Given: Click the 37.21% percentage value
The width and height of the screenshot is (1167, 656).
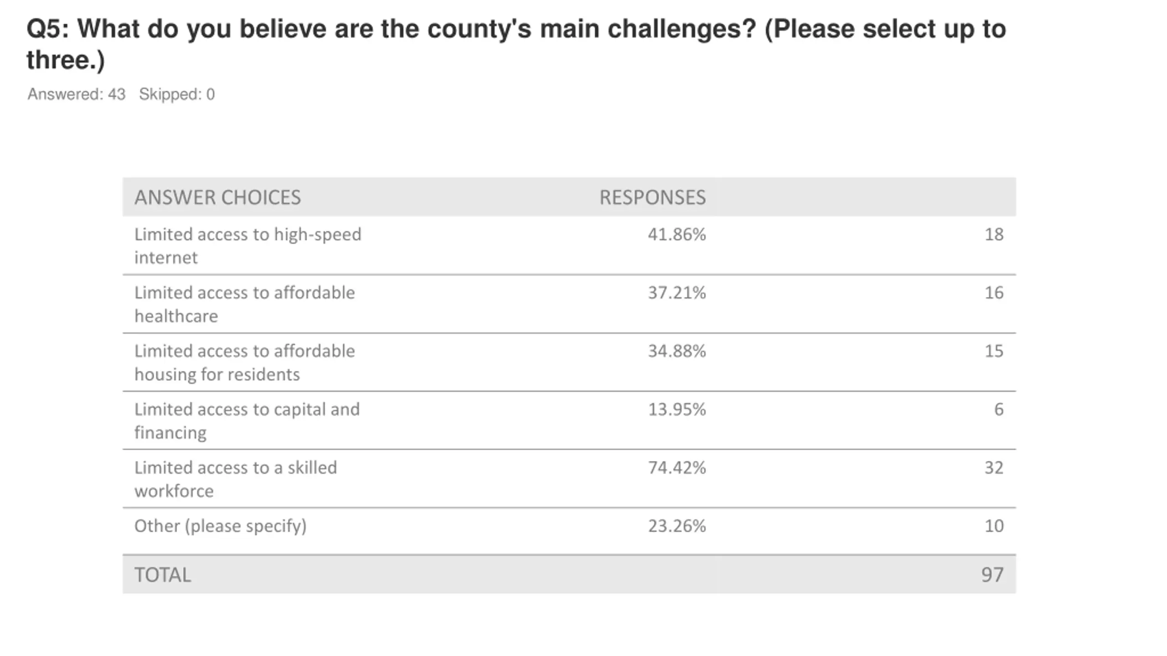Looking at the screenshot, I should click(x=677, y=292).
